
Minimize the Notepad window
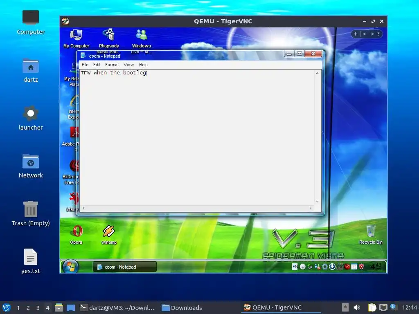289,54
